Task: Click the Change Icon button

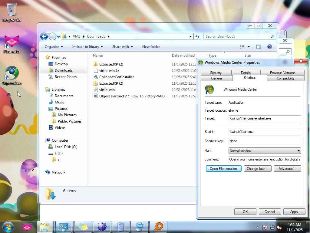Action: tap(258, 169)
